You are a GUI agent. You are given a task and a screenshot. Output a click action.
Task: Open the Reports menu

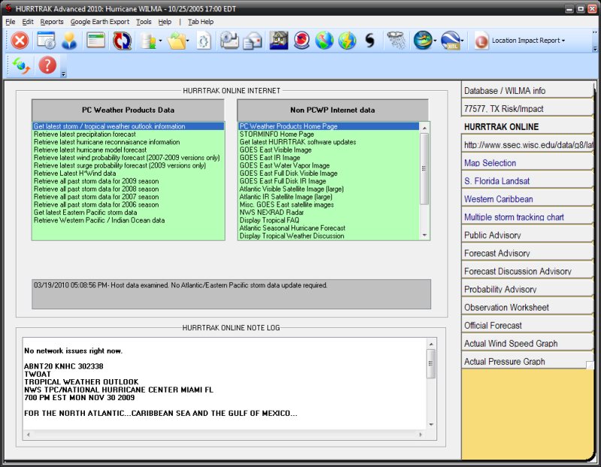pos(52,22)
